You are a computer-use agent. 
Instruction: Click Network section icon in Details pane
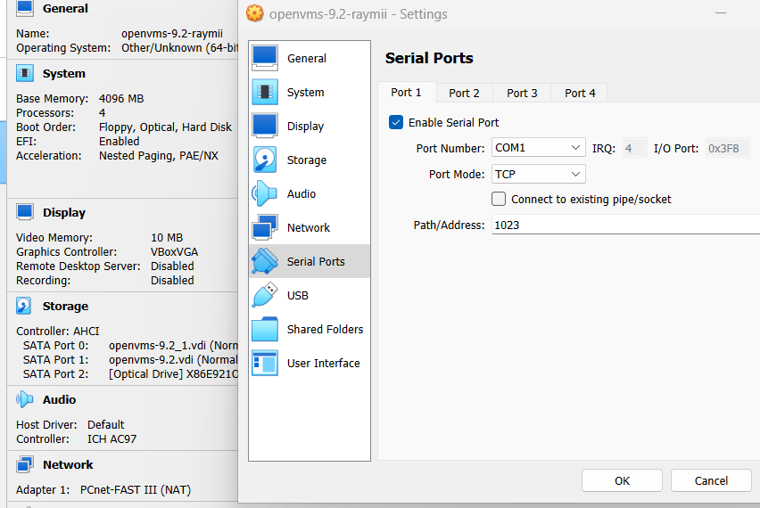tap(25, 464)
